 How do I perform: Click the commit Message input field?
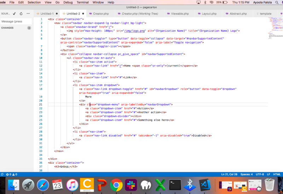pos(16,22)
